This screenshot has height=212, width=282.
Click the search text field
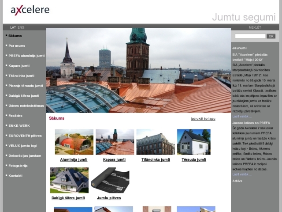[x=250, y=36]
